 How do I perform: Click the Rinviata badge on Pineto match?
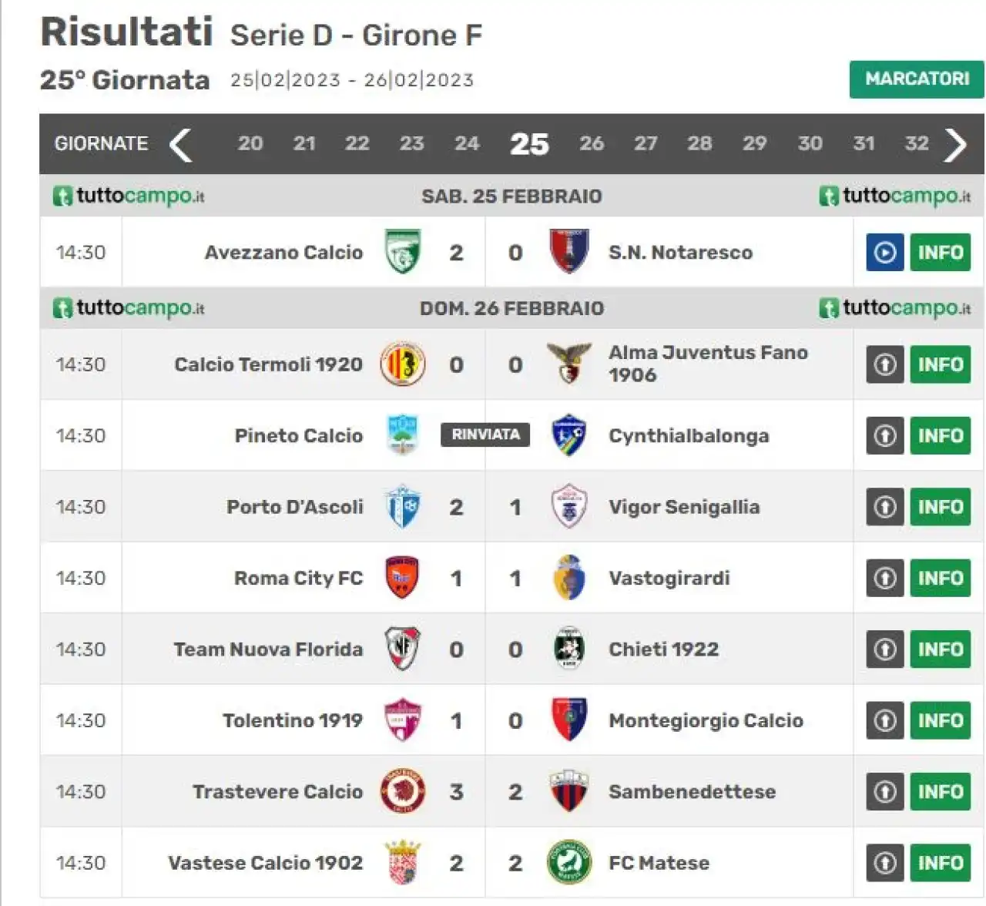tap(485, 435)
